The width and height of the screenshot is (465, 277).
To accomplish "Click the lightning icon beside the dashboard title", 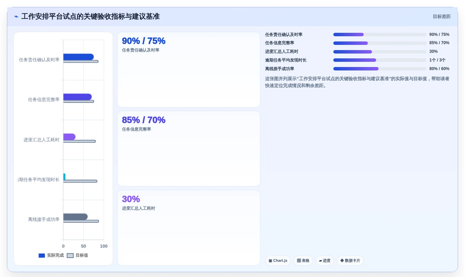I will [16, 17].
